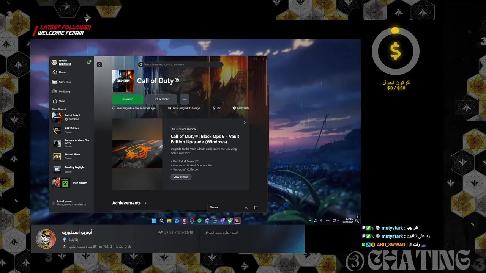Image resolution: width=486 pixels, height=273 pixels.
Task: Open Black Ops 6 Vault Edition title
Action: (205, 139)
